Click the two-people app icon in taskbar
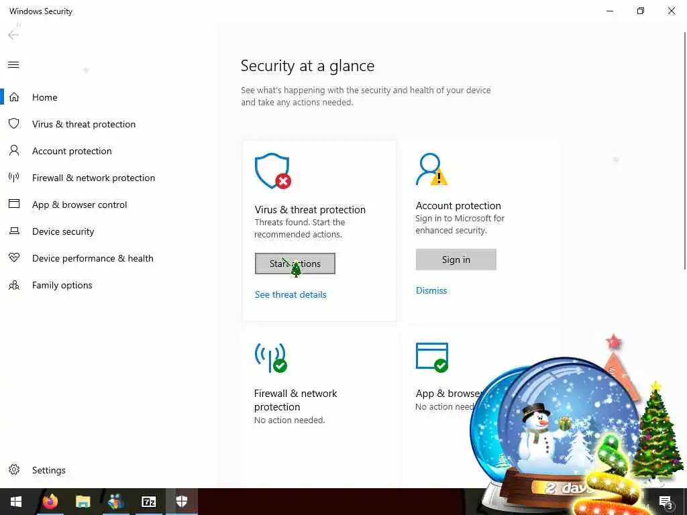 point(115,502)
